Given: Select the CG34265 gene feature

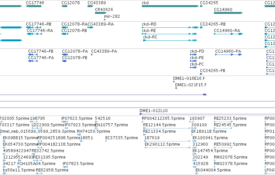Looking at the screenshot, I should tap(202, 6).
